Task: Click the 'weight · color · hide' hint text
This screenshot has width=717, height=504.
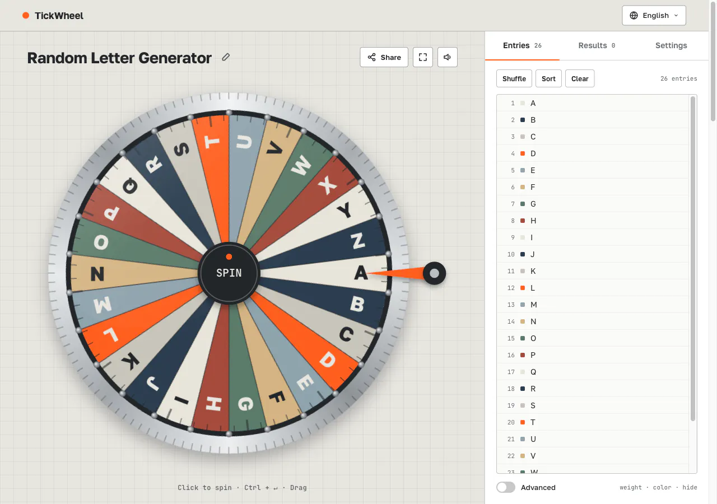Action: click(658, 487)
